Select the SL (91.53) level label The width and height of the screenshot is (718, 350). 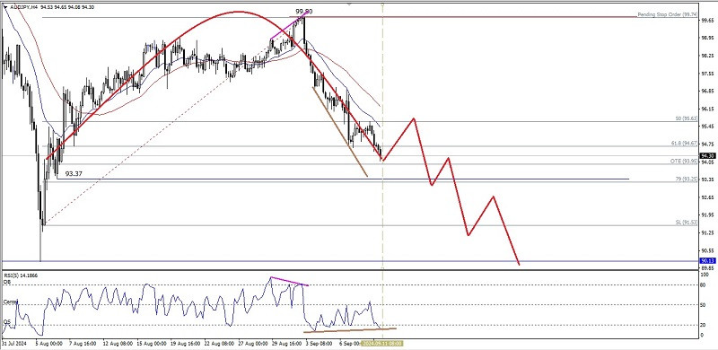point(687,223)
